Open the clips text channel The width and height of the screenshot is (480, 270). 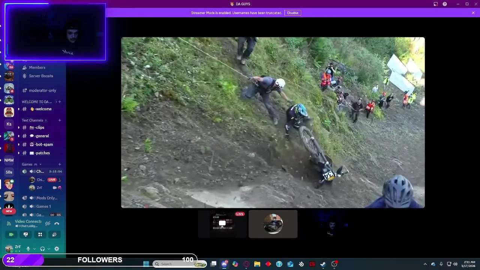42,127
